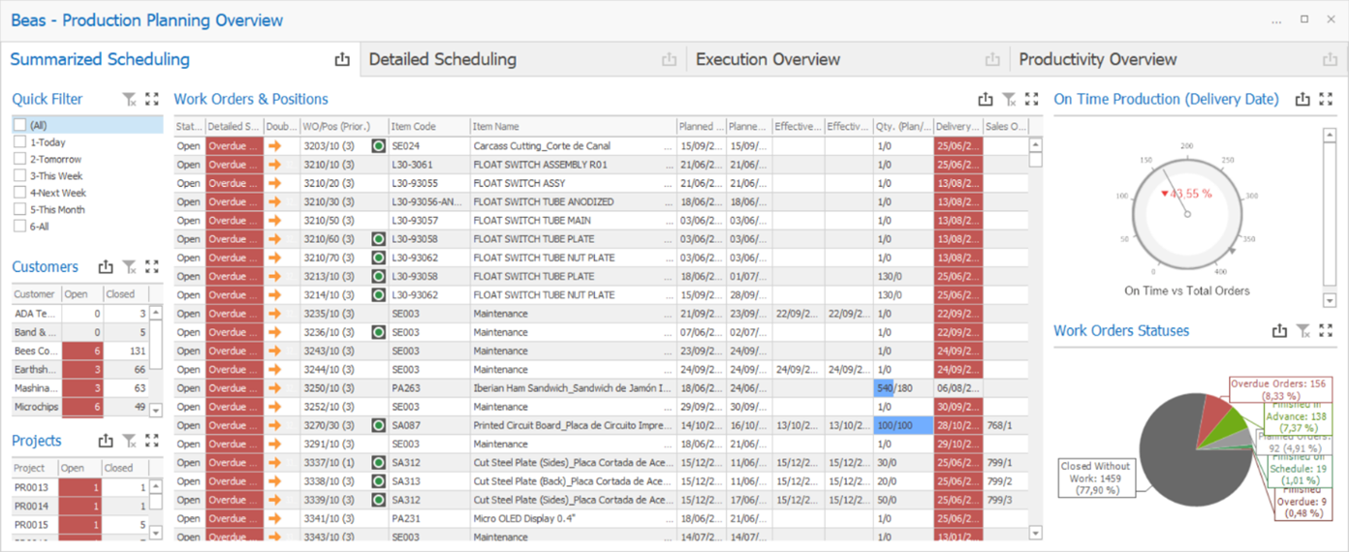1349x552 pixels.
Task: Maximize the Customers panel
Action: (152, 267)
